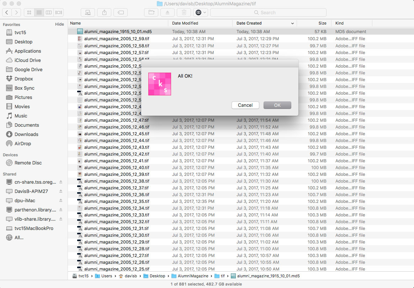The height and width of the screenshot is (288, 414).
Task: Click the Eject toolbar icon
Action: click(x=168, y=12)
